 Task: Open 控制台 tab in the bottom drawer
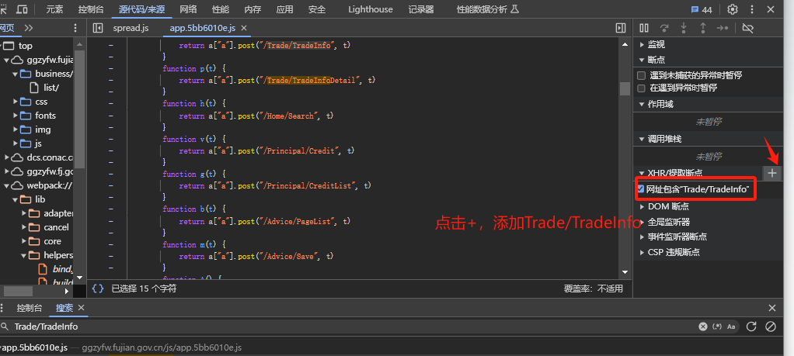29,307
